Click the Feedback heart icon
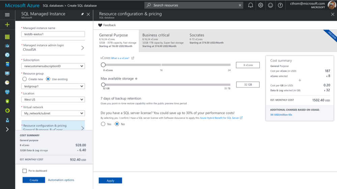The height and width of the screenshot is (189, 337). click(x=100, y=25)
